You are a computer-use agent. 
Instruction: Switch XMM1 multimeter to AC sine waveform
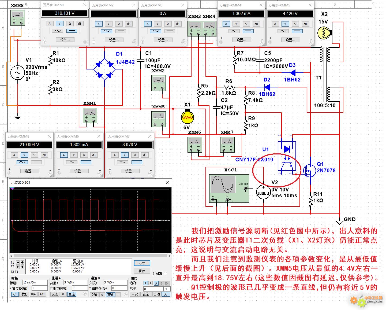(x=57, y=31)
